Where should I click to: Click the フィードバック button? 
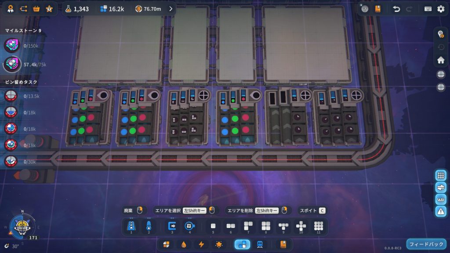point(426,244)
